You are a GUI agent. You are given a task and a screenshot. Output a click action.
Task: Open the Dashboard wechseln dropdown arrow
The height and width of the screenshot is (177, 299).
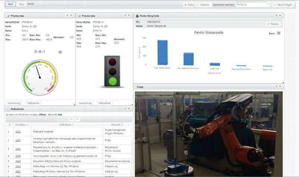[x=269, y=4]
